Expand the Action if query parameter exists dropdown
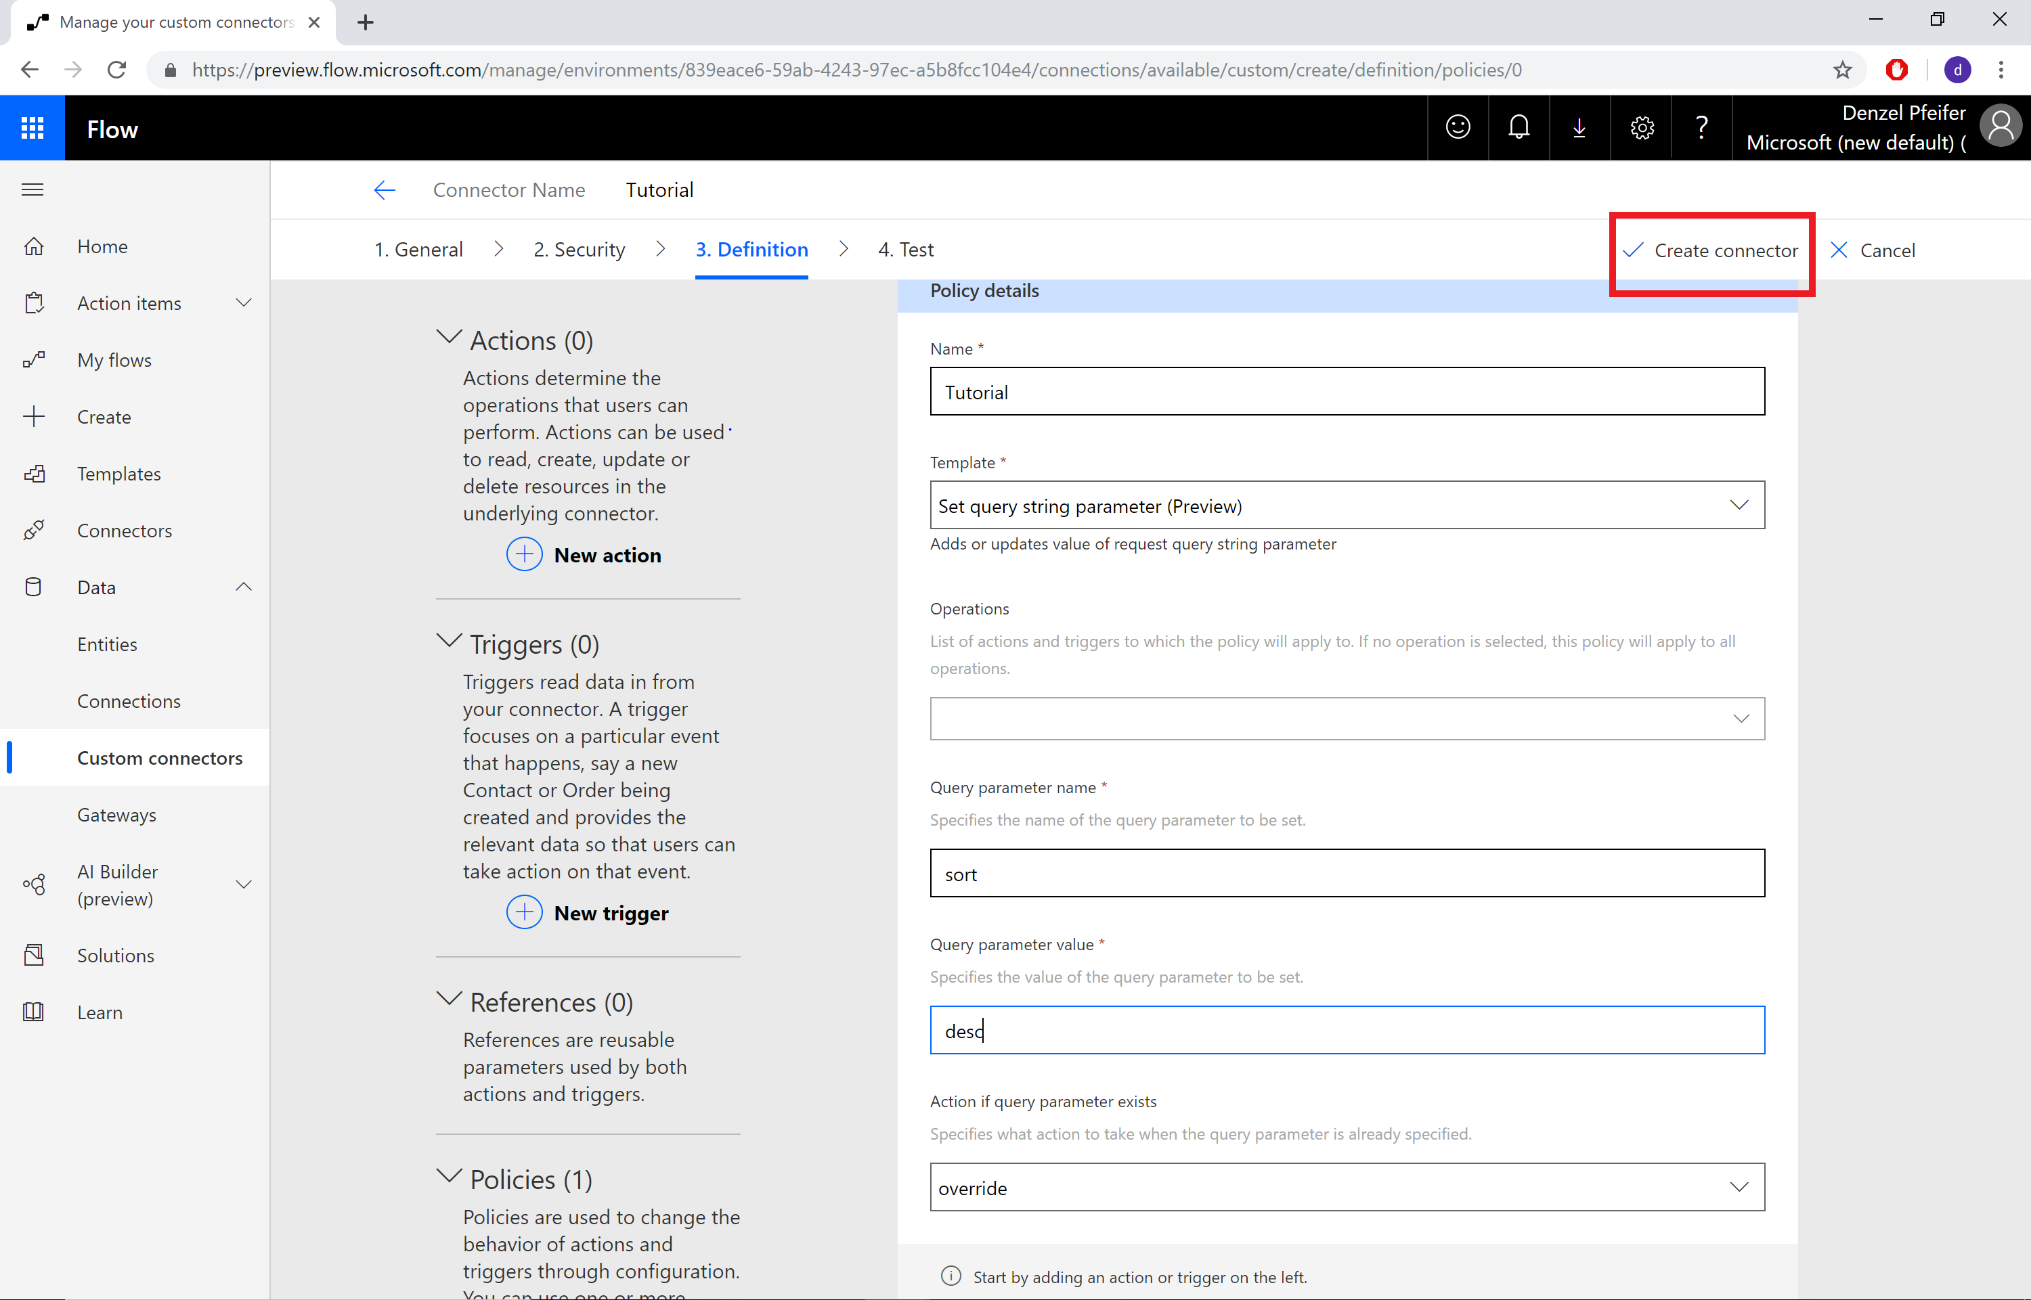 (1741, 1188)
